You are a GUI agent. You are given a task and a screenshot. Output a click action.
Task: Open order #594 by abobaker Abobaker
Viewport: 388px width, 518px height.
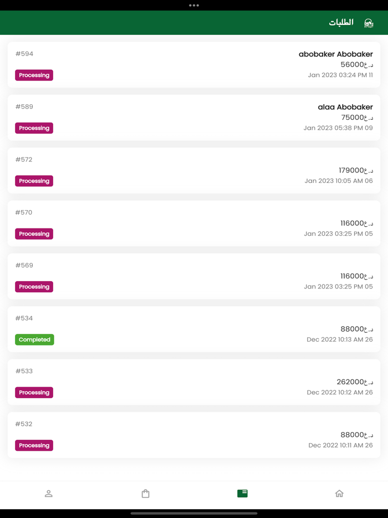(194, 64)
